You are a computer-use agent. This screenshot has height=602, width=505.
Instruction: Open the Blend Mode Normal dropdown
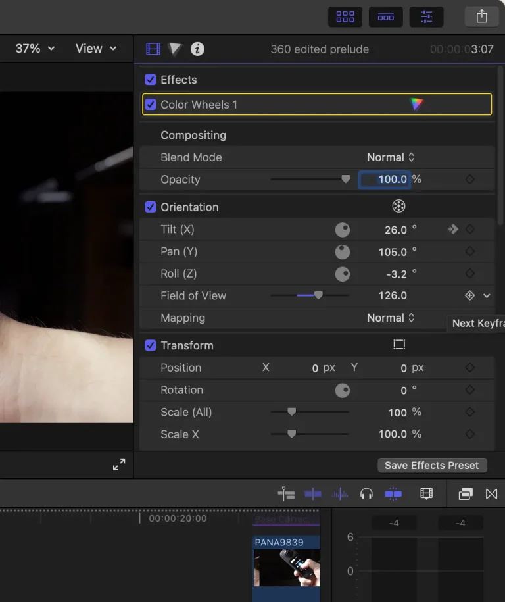(x=391, y=157)
